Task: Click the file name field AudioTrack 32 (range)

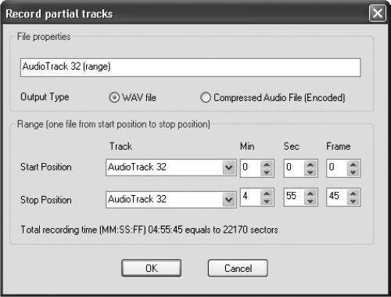Action: click(x=191, y=67)
